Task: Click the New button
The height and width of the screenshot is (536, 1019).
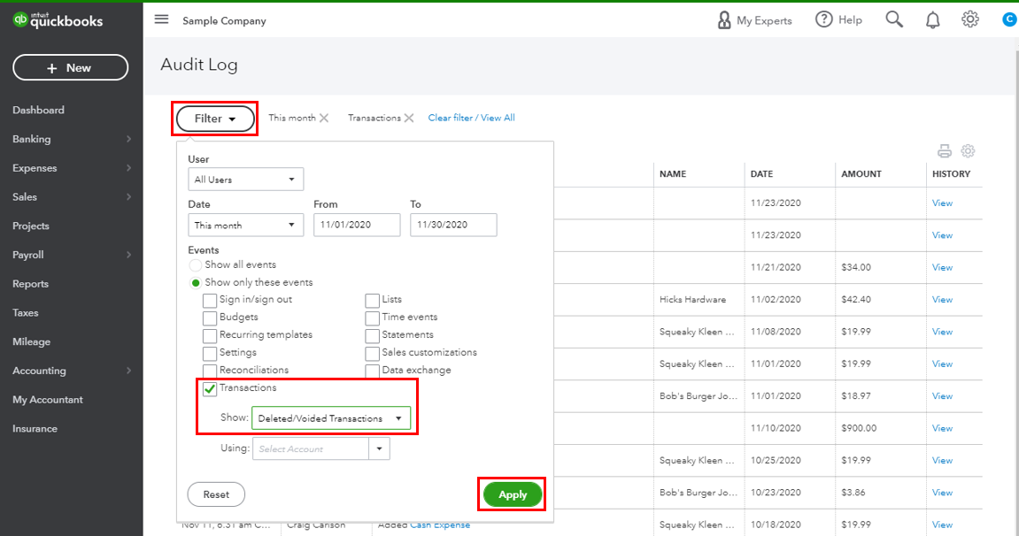Action: click(70, 67)
